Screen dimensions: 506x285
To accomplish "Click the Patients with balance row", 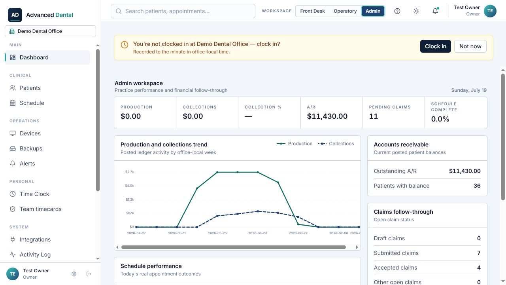I will pyautogui.click(x=427, y=186).
